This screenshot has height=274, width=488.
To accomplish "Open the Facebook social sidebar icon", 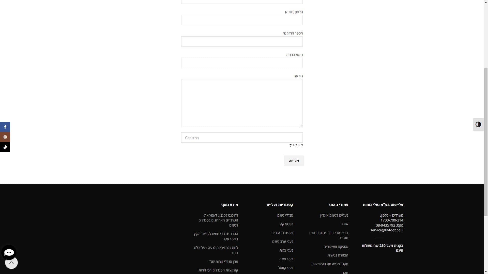I will point(5,127).
